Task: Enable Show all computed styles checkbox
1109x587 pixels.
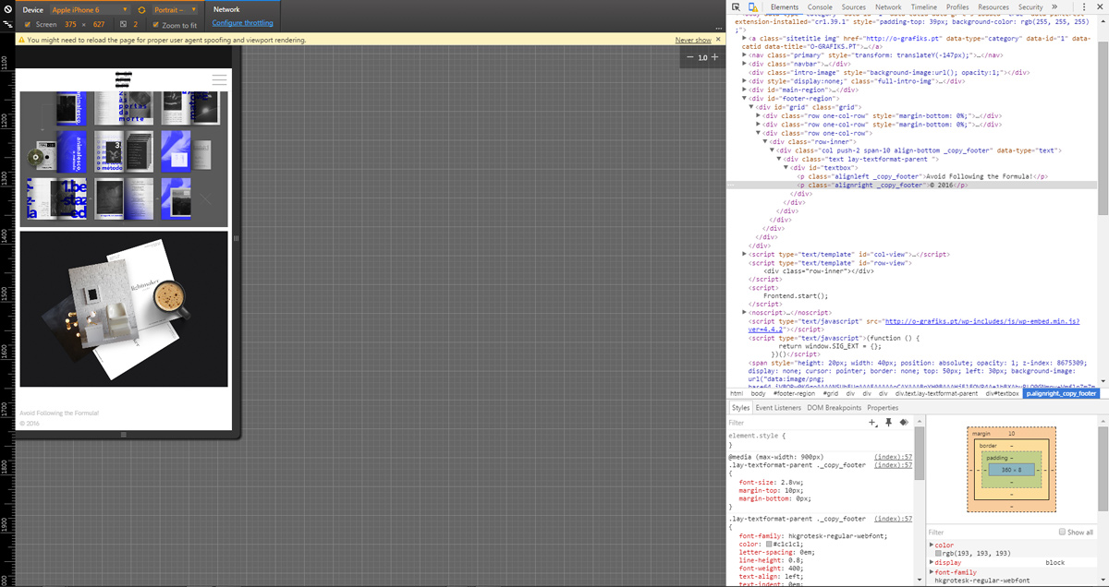Action: [x=1063, y=533]
